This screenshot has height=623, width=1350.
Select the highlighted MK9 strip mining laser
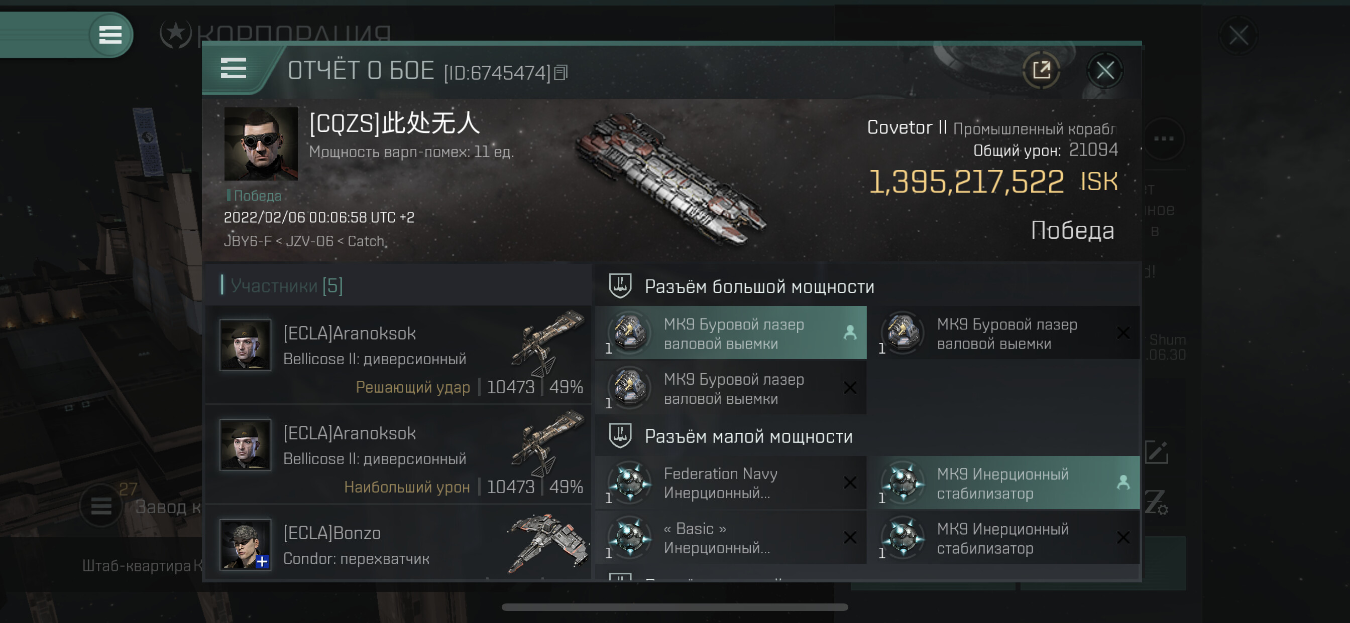click(x=731, y=334)
